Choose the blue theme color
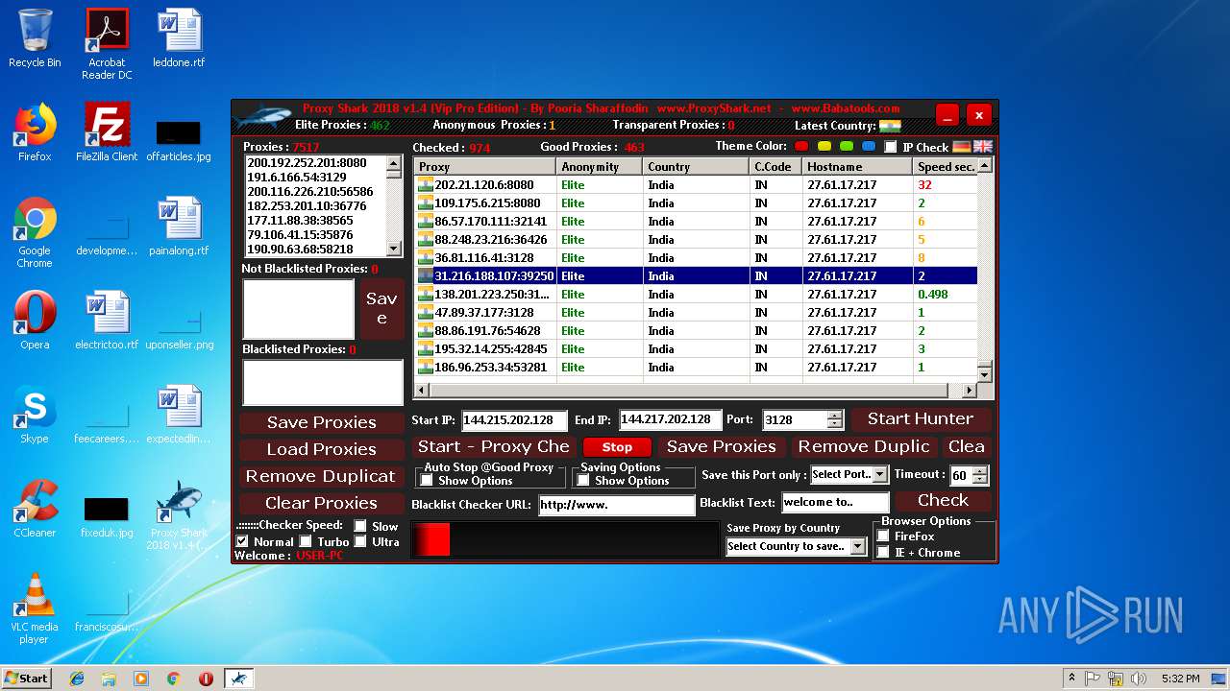This screenshot has width=1230, height=691. [x=869, y=147]
